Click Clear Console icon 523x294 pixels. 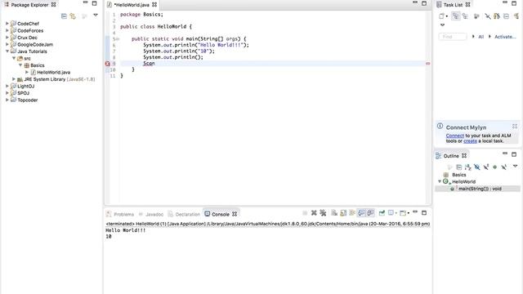(334, 213)
